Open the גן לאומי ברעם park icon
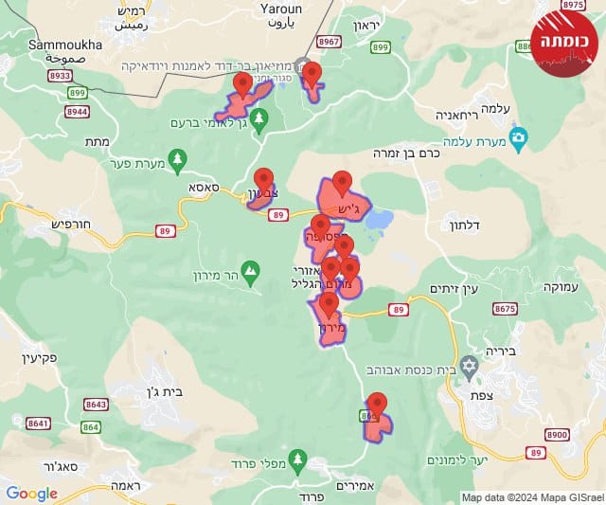Image resolution: width=606 pixels, height=505 pixels. (259, 121)
